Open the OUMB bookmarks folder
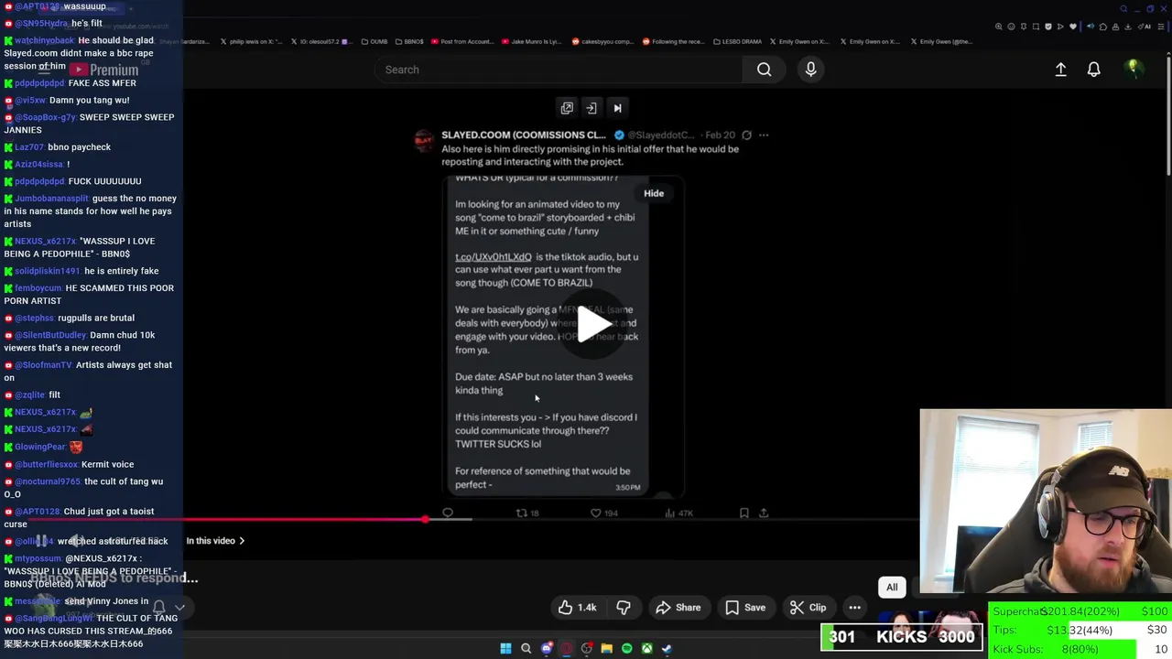This screenshot has height=659, width=1172. pyautogui.click(x=374, y=41)
